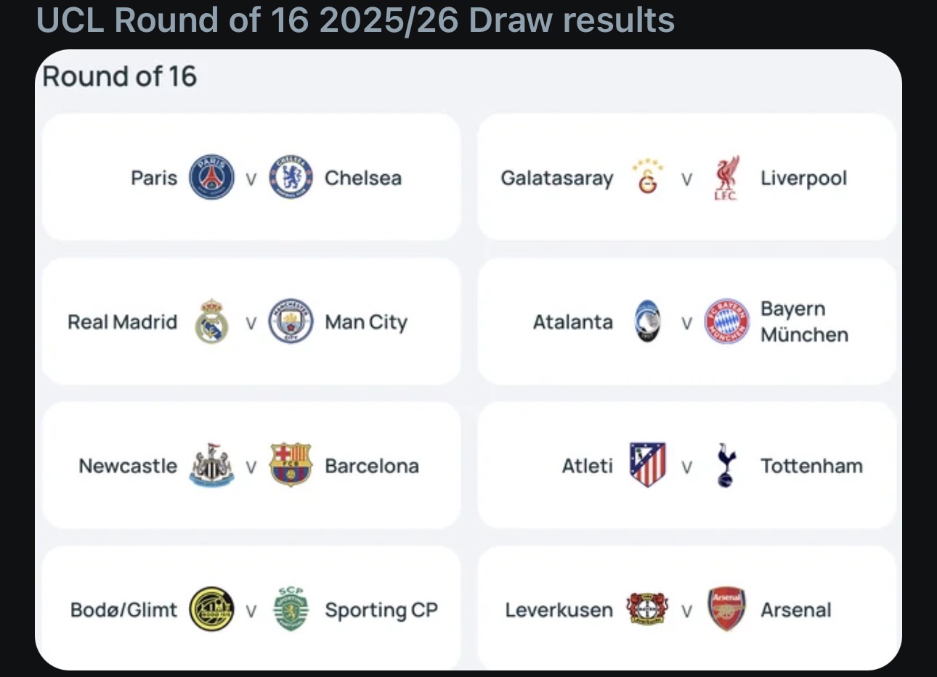The width and height of the screenshot is (937, 677).
Task: Select the Arsenal cannon crest
Action: [726, 610]
